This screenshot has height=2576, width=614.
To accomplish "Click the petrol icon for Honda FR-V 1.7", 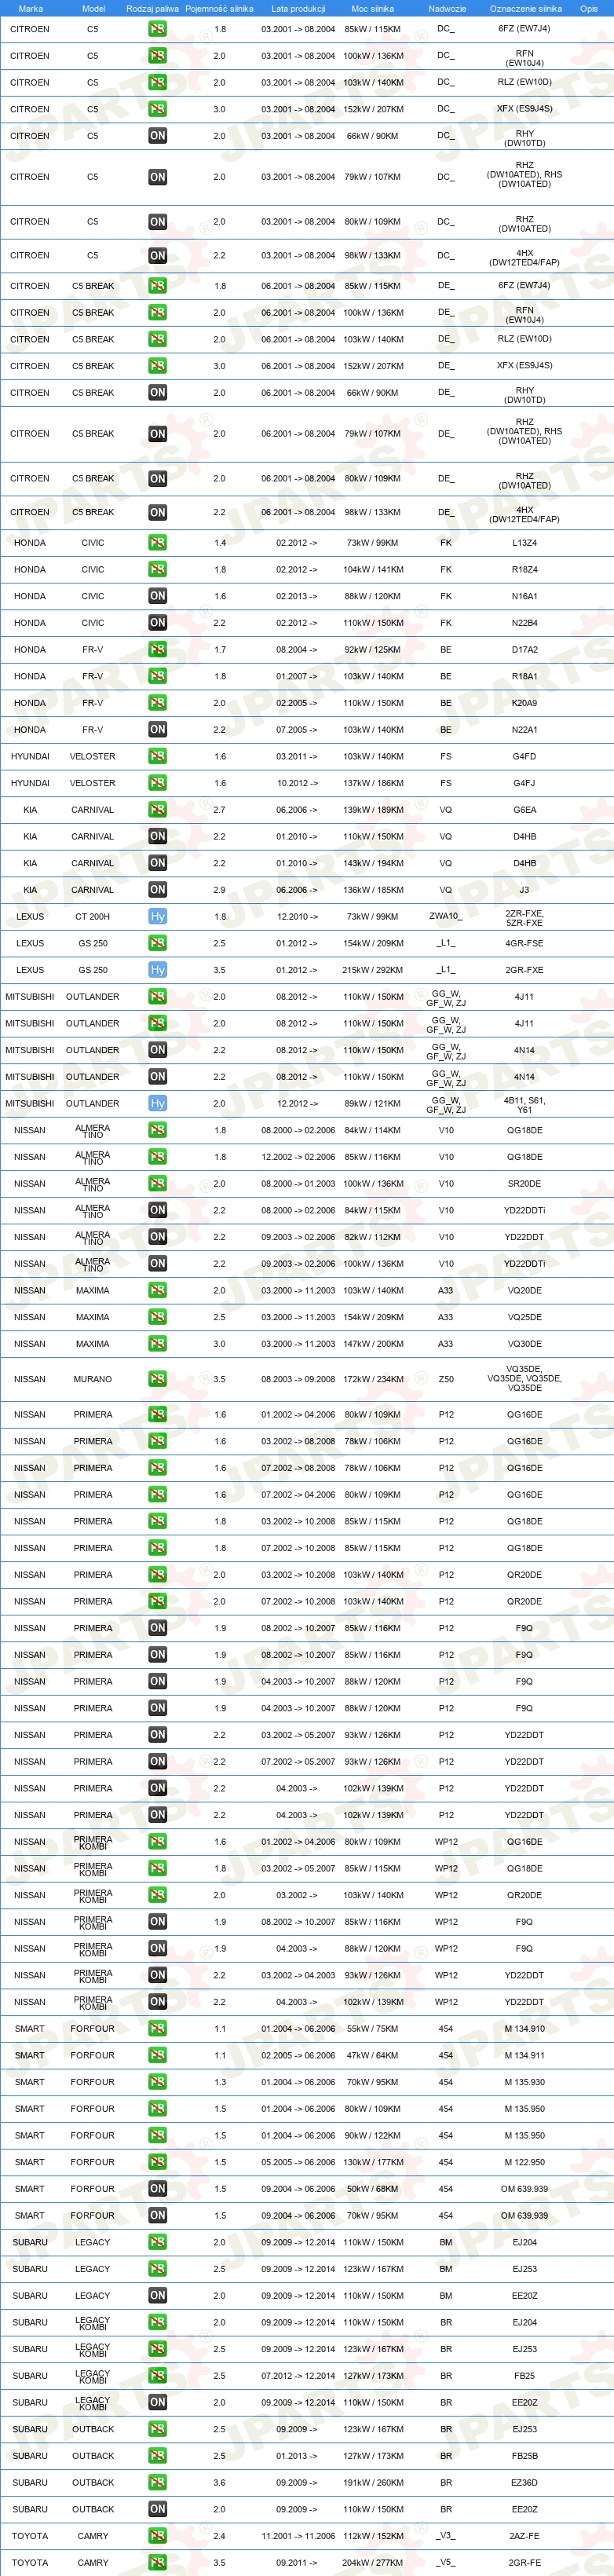I will pyautogui.click(x=157, y=650).
